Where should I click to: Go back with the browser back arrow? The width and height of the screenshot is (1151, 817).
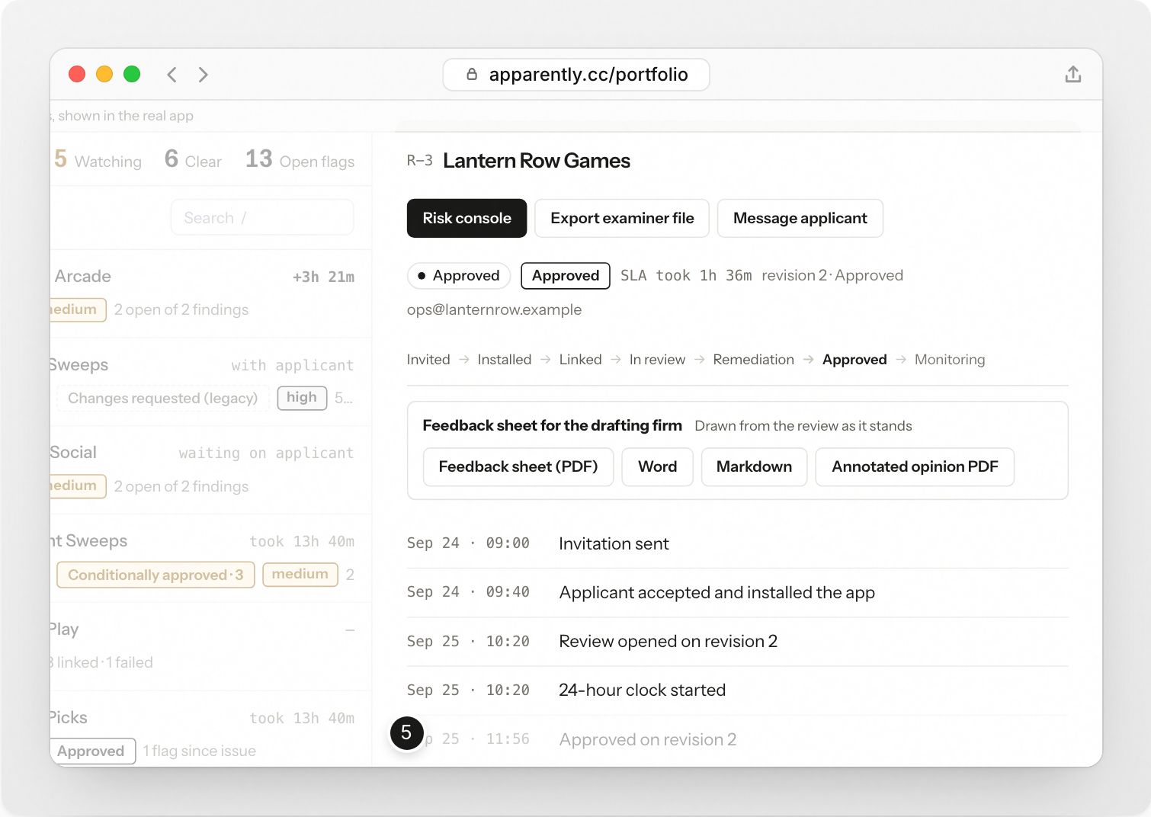tap(172, 74)
